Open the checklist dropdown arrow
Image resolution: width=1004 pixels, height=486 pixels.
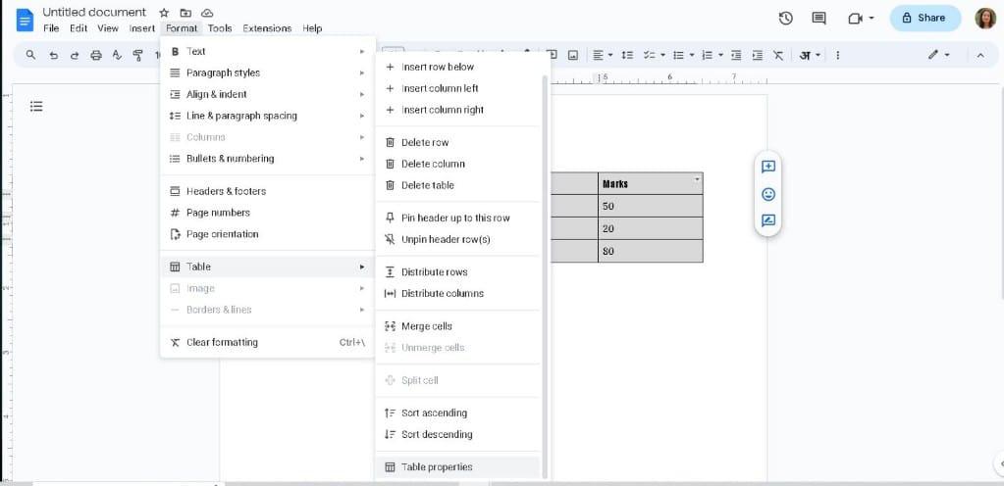(662, 56)
